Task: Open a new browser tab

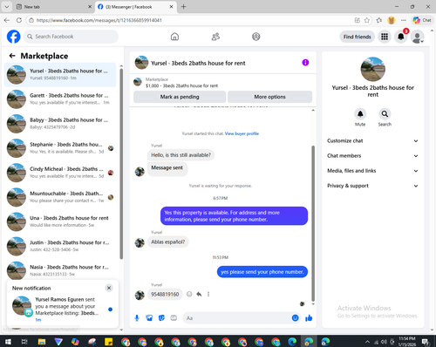Action: tap(183, 7)
